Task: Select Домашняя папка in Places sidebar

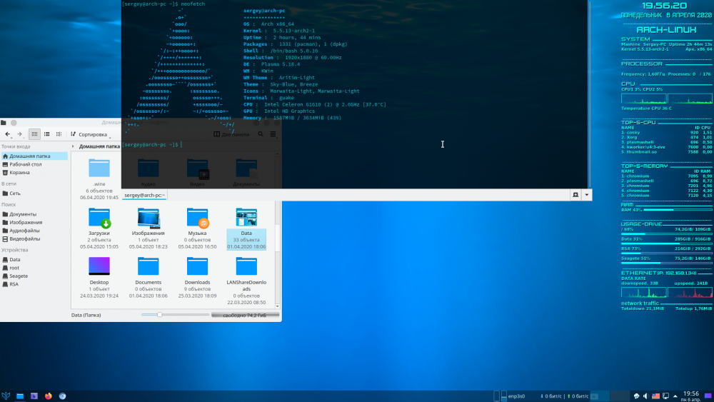Action: pyautogui.click(x=34, y=156)
